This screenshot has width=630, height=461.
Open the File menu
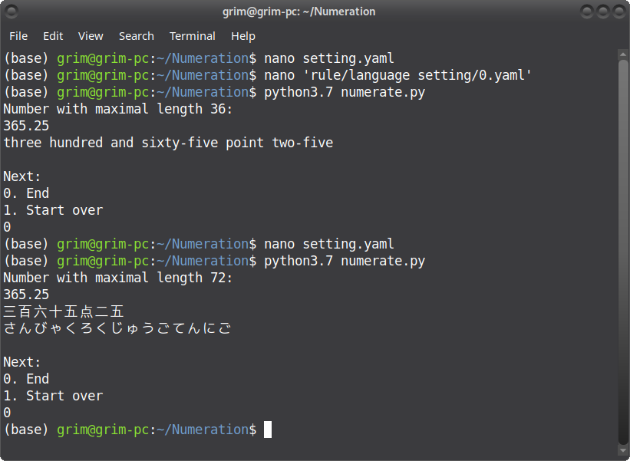pos(18,36)
